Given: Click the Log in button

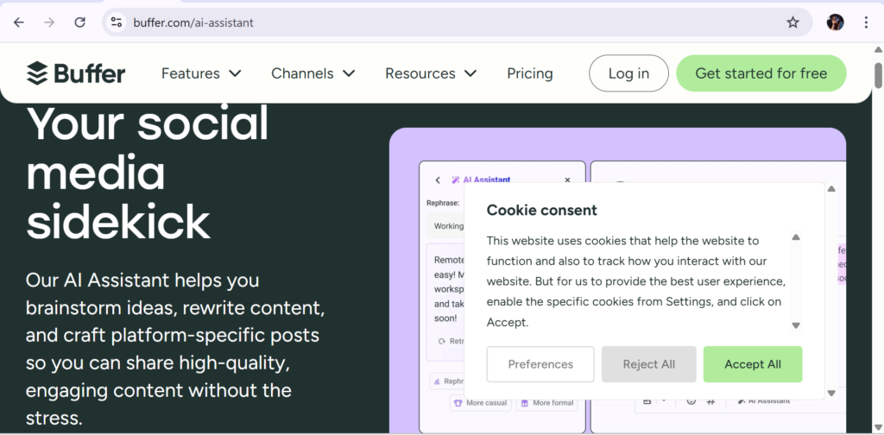Looking at the screenshot, I should pyautogui.click(x=628, y=73).
